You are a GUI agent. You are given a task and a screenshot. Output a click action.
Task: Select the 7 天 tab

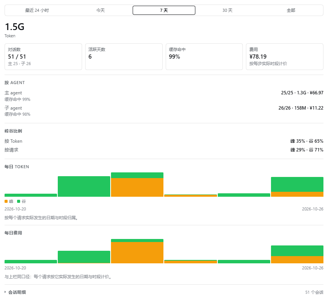(x=164, y=10)
